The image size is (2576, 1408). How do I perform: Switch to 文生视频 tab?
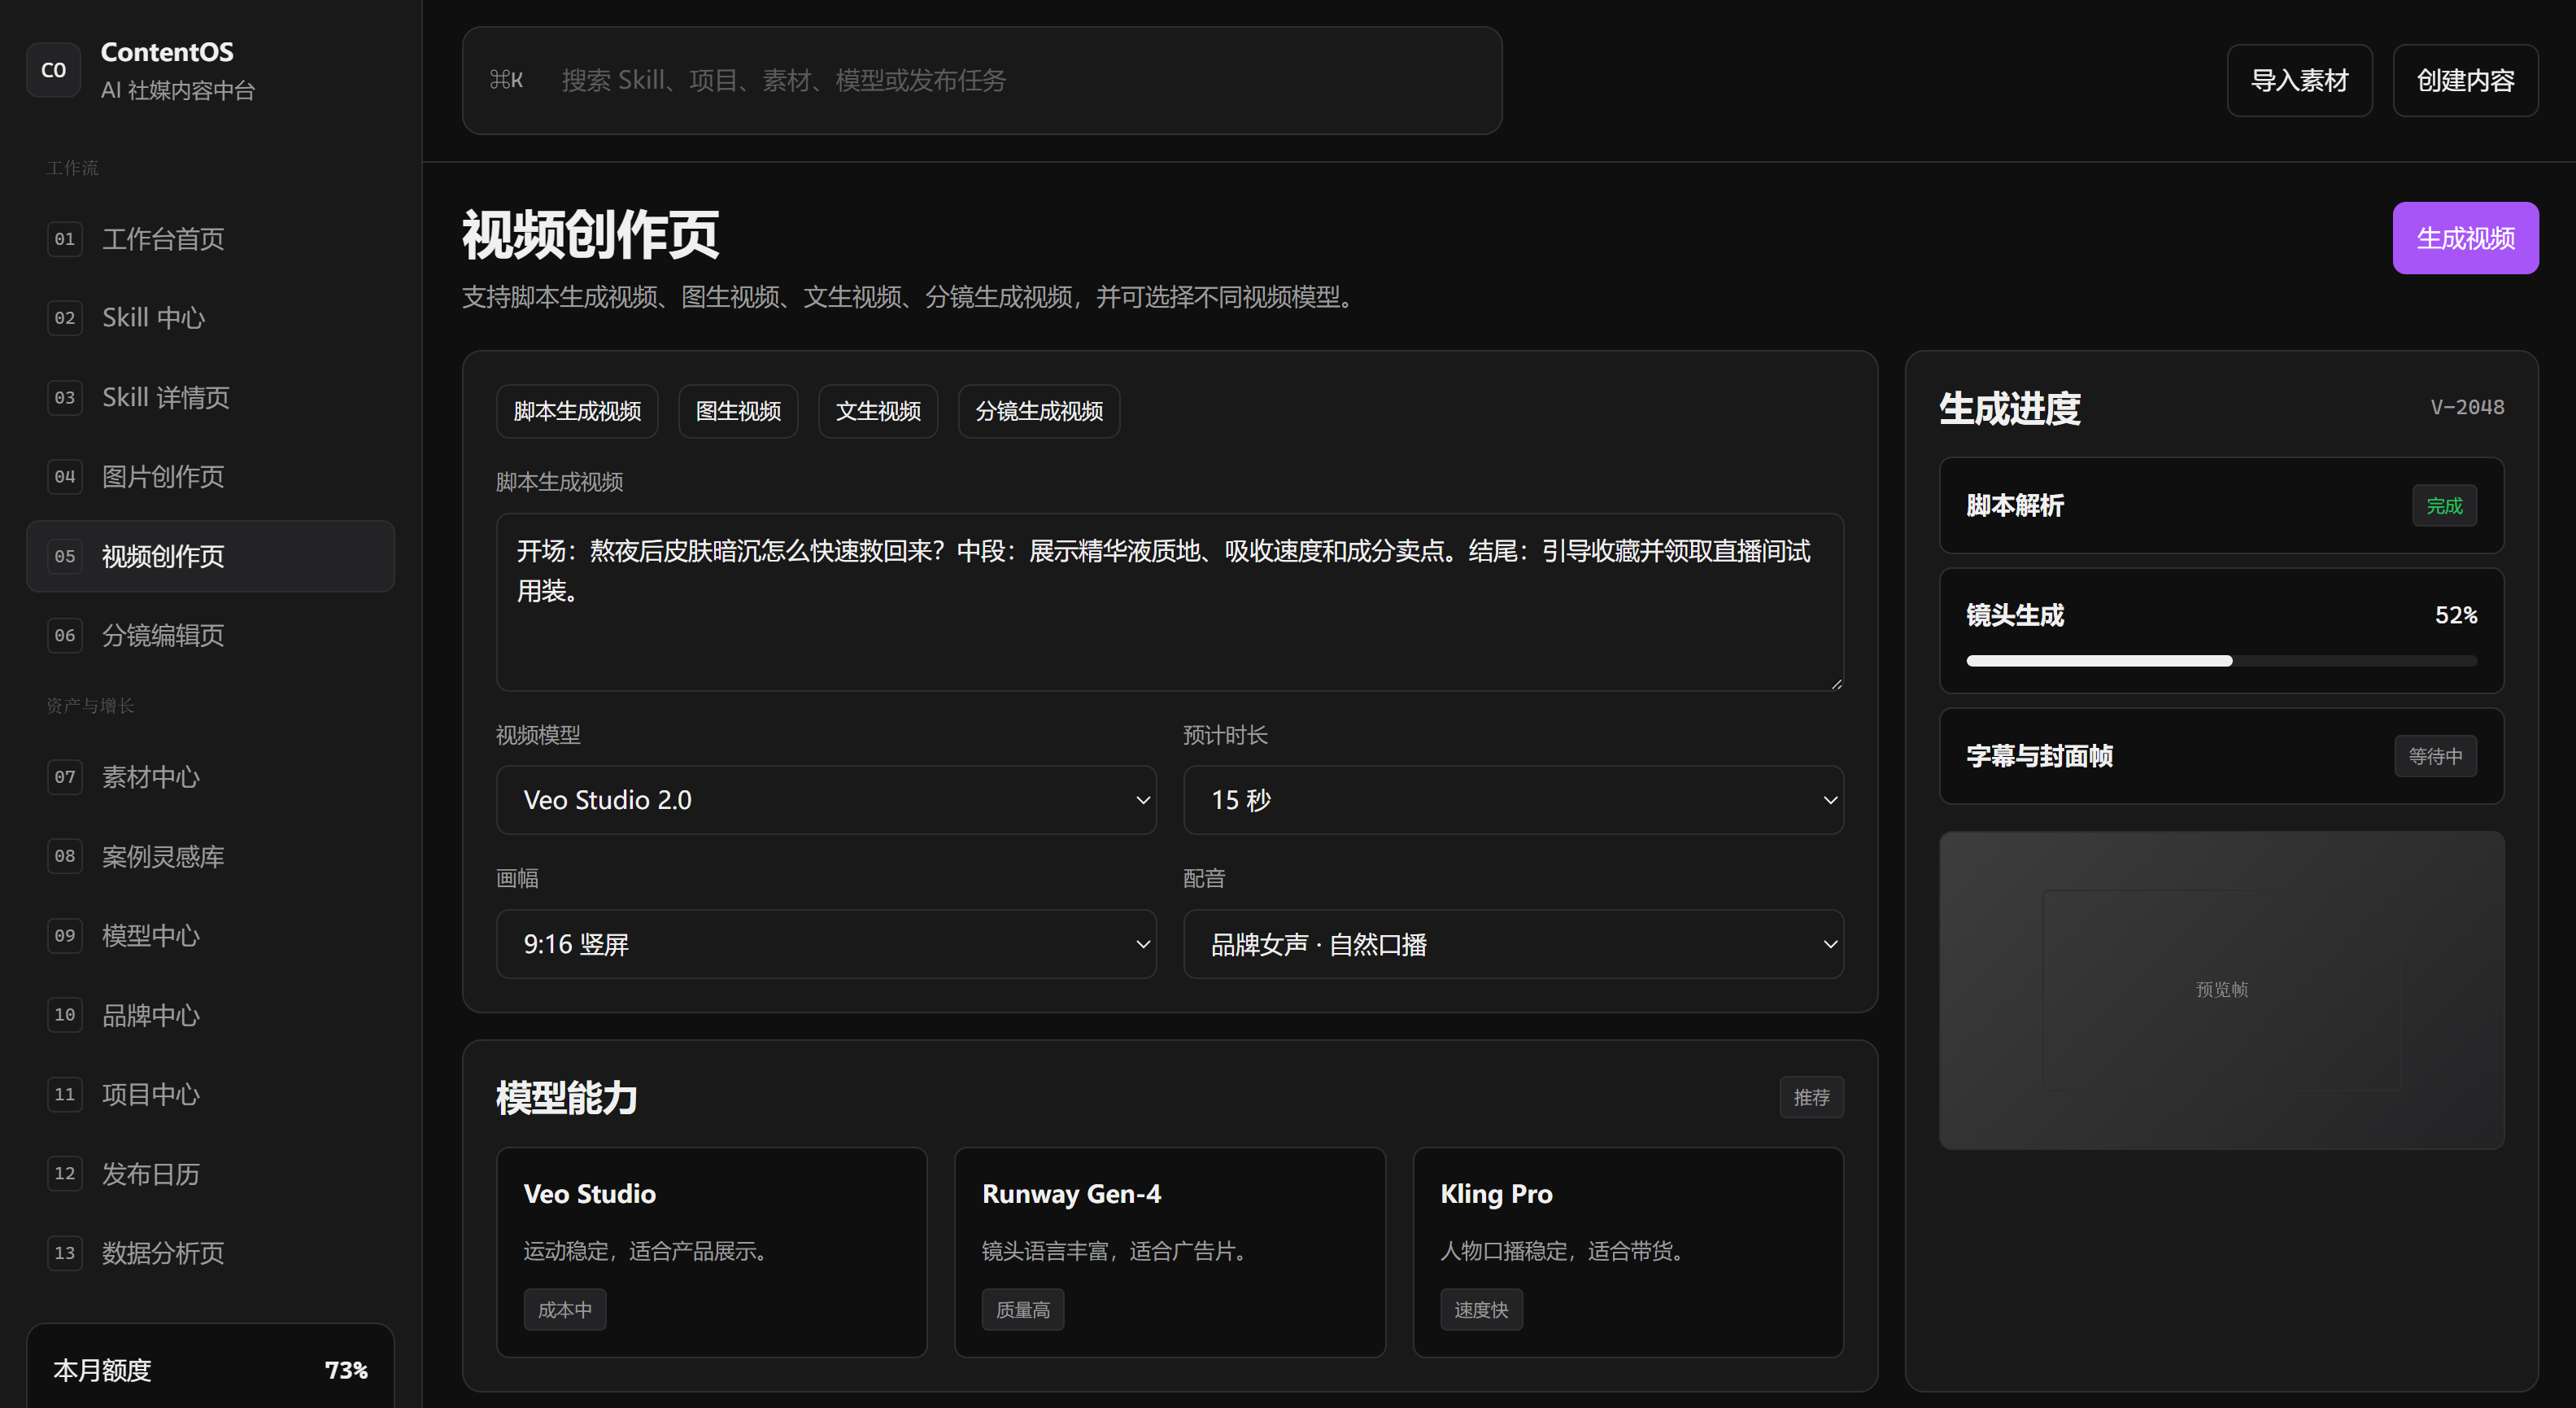pyautogui.click(x=878, y=411)
